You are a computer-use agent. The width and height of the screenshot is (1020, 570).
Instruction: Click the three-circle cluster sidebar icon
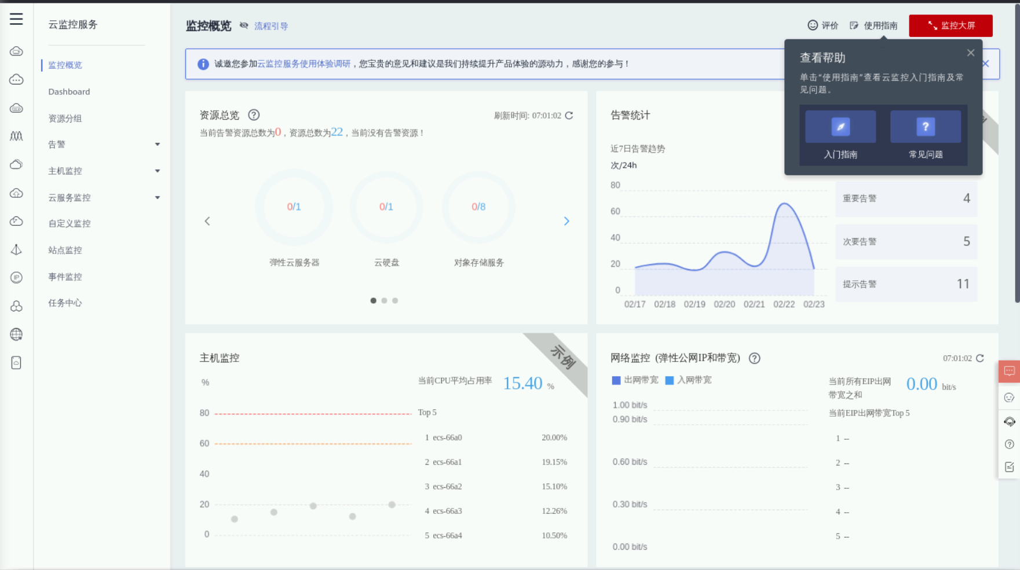pos(16,306)
